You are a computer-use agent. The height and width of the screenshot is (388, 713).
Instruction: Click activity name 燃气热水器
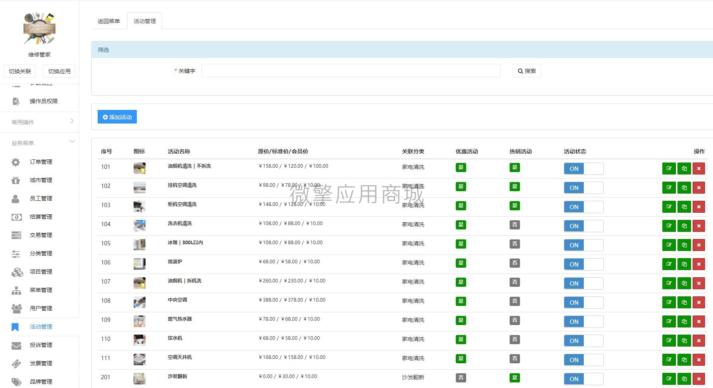[180, 319]
